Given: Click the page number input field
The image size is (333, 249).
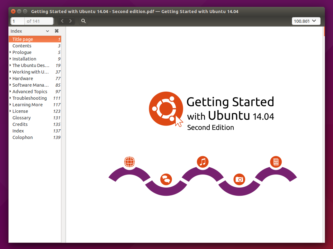Looking at the screenshot, I should coord(17,21).
